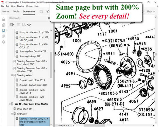Click the document scroll down arrow
The width and height of the screenshot is (159, 127).
[x=156, y=123]
